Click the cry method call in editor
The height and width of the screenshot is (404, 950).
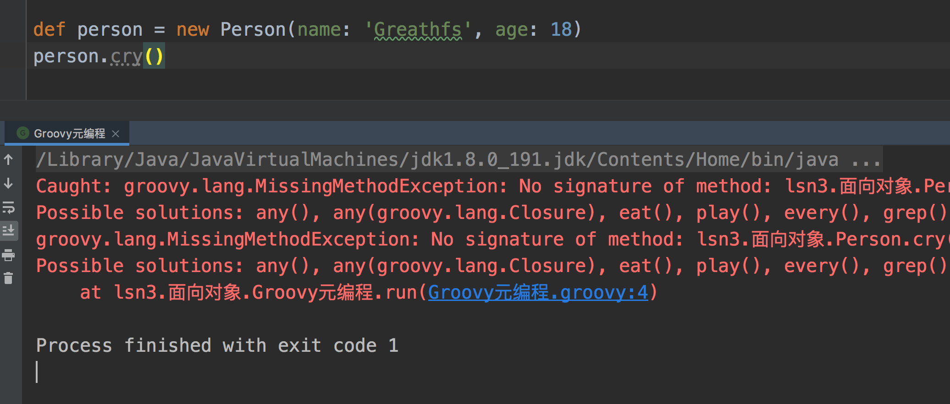coord(126,56)
